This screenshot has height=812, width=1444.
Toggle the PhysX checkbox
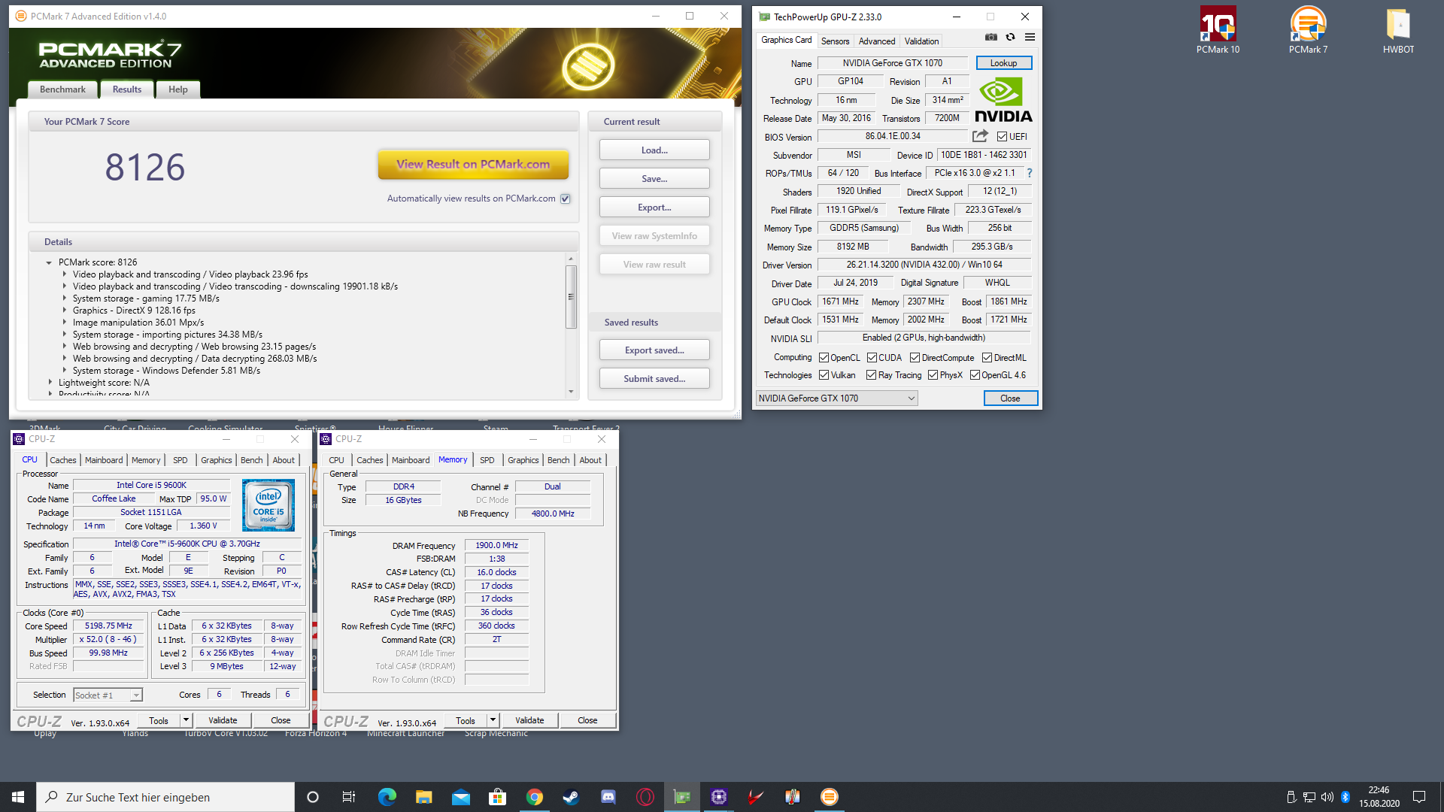tap(933, 375)
